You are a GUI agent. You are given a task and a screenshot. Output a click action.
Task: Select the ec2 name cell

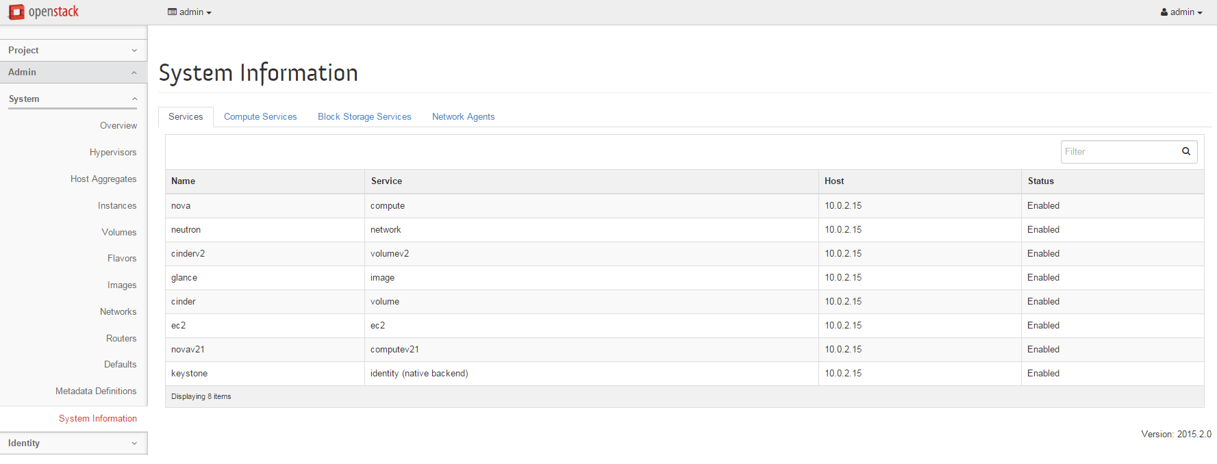264,325
